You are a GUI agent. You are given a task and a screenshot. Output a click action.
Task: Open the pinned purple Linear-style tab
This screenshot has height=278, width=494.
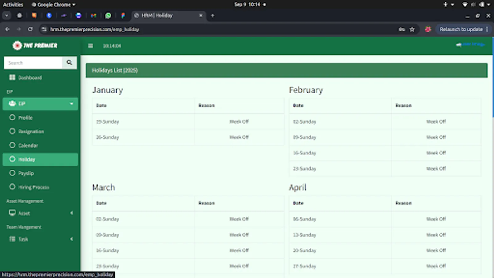(64, 15)
